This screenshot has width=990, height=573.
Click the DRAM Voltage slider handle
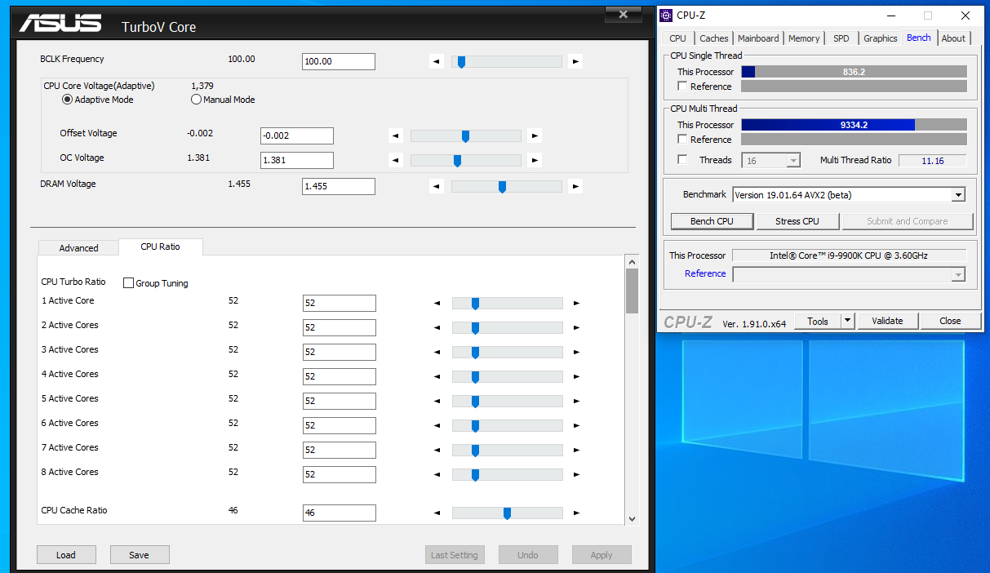502,186
